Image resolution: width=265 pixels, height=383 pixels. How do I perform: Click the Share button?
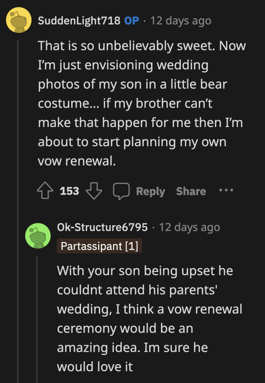tap(191, 191)
